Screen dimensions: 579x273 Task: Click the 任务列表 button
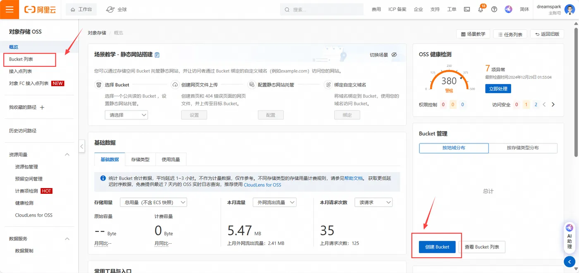tap(510, 34)
